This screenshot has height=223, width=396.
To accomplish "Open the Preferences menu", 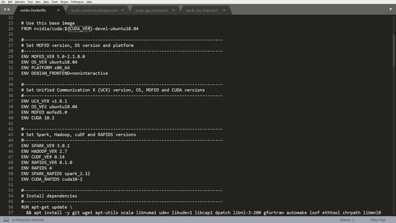I will tap(77, 2).
